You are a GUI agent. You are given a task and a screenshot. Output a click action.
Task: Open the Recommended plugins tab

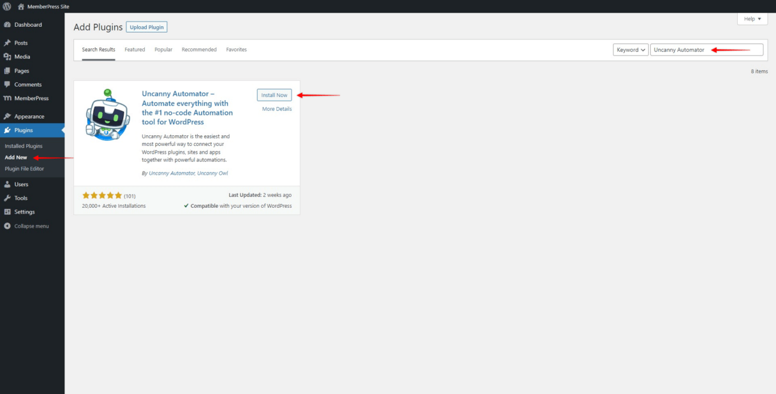tap(199, 50)
